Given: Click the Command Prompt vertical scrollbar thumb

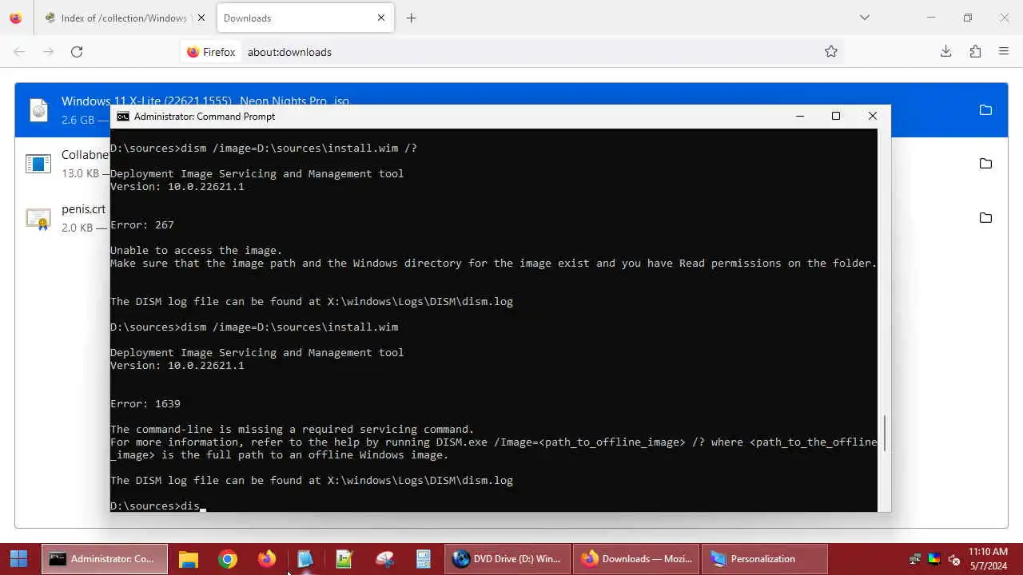Looking at the screenshot, I should pyautogui.click(x=884, y=434).
